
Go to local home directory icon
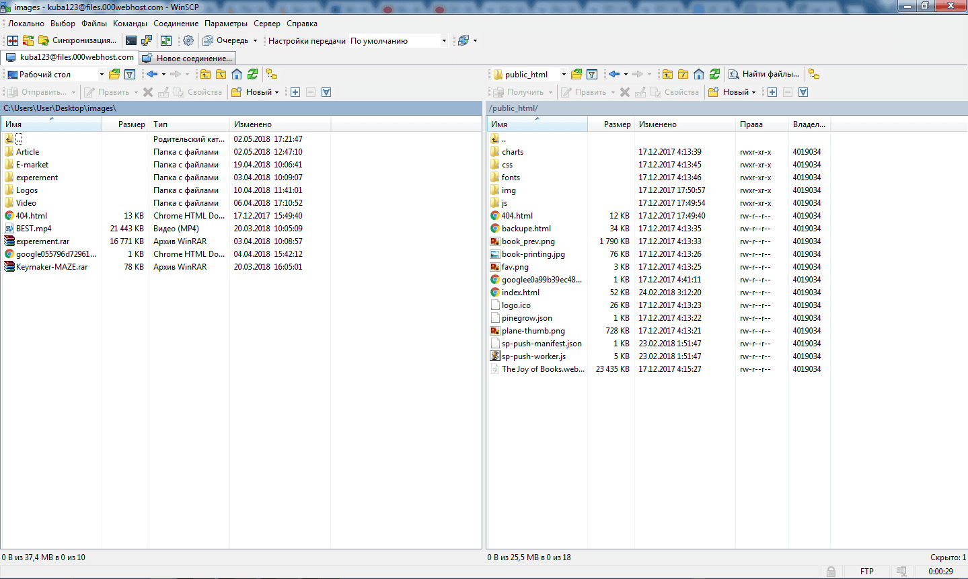pyautogui.click(x=237, y=74)
